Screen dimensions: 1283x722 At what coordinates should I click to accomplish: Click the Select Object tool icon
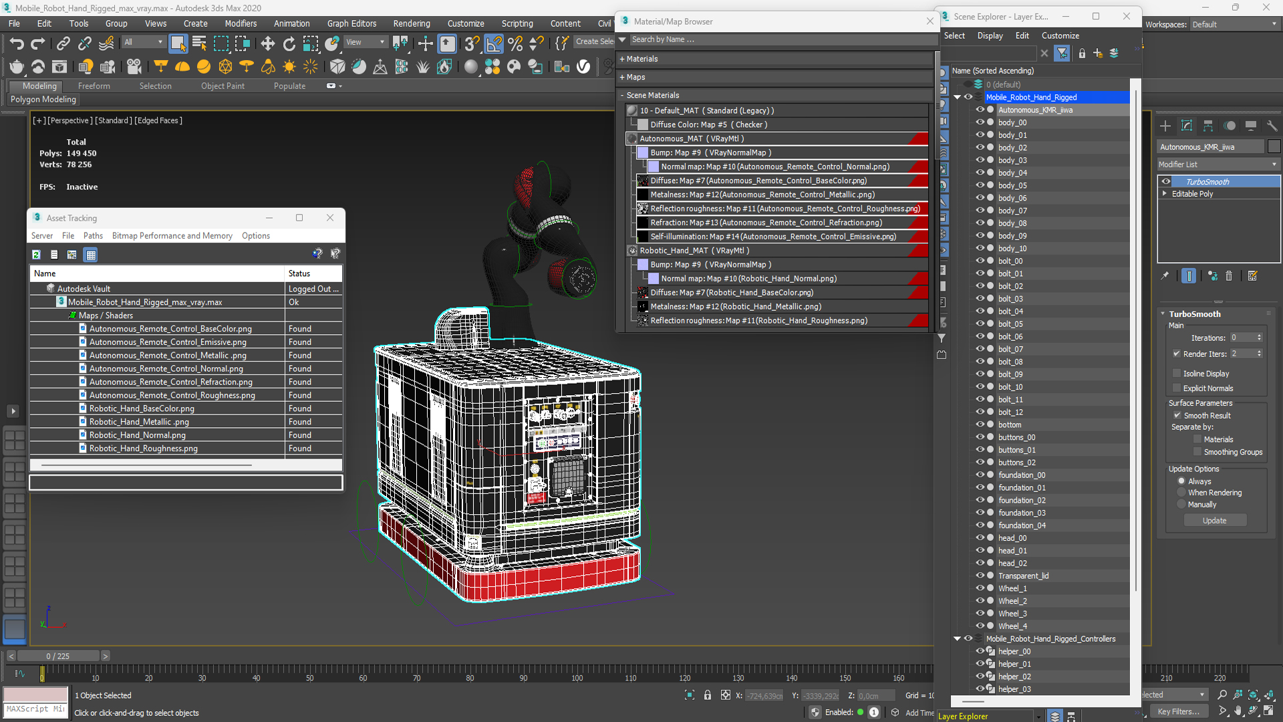(178, 44)
